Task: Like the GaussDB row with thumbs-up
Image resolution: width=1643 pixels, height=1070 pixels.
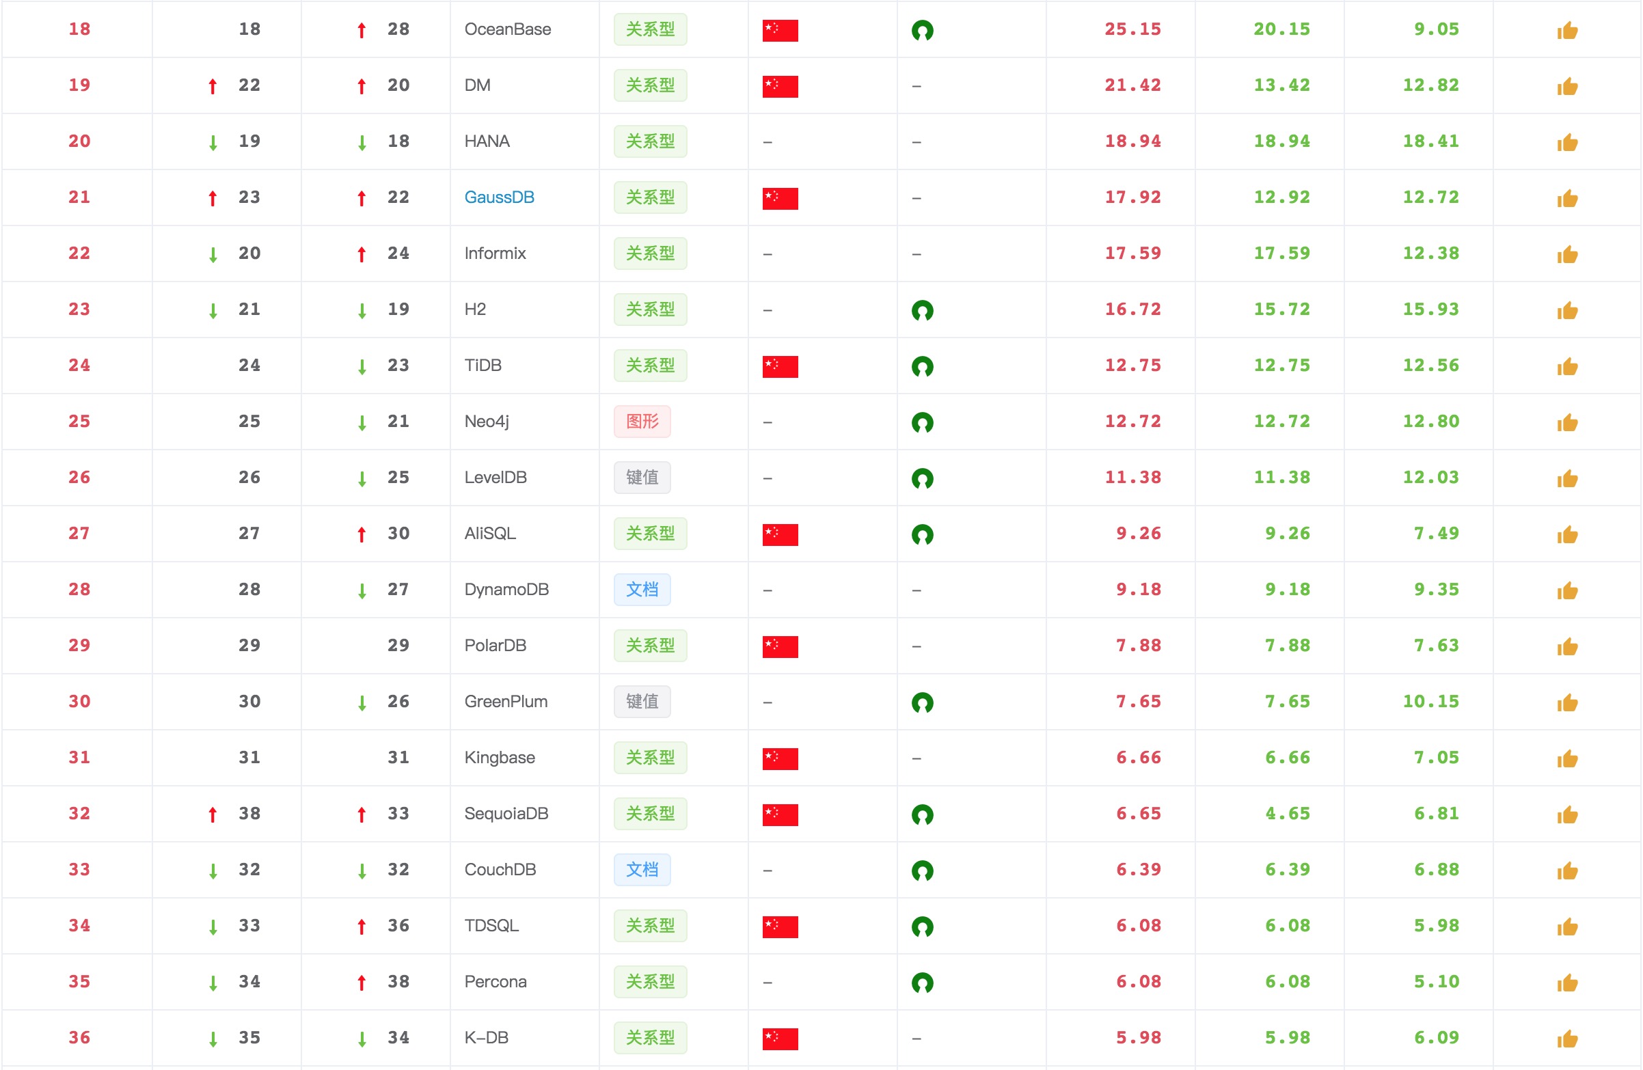Action: pos(1567,199)
